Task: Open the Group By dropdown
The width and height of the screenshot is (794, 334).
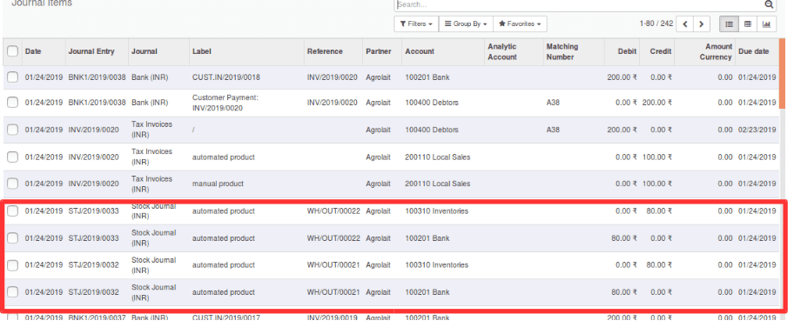Action: pos(466,23)
